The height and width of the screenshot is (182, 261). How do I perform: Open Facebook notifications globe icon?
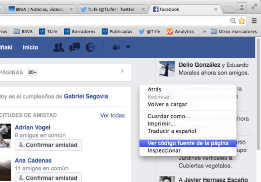pyautogui.click(x=91, y=47)
